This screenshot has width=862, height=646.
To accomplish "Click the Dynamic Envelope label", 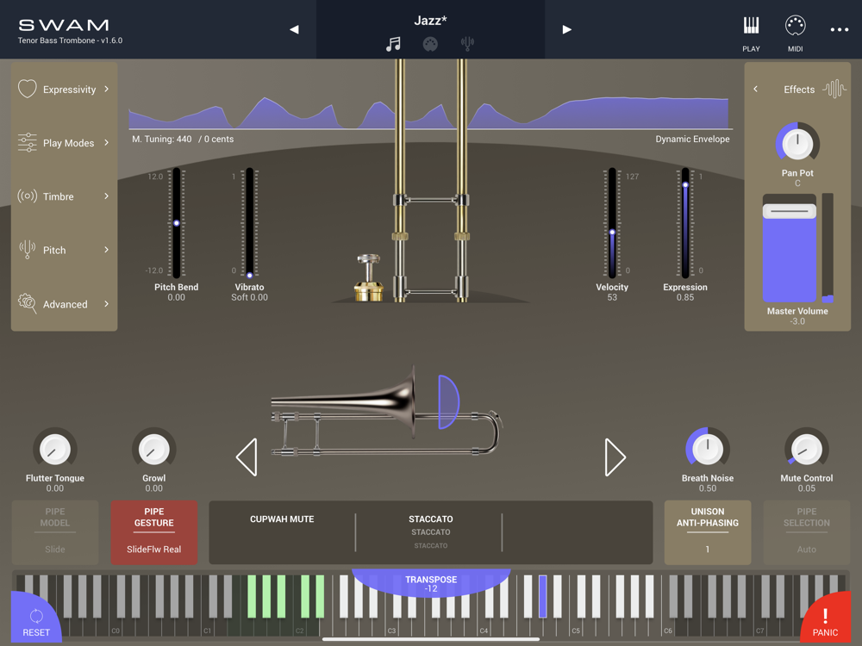I will click(692, 140).
